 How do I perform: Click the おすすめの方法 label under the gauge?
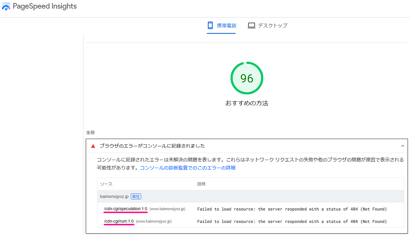click(247, 103)
